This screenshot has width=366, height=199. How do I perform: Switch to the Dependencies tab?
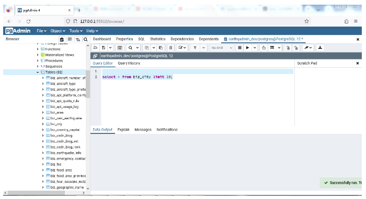pyautogui.click(x=182, y=39)
